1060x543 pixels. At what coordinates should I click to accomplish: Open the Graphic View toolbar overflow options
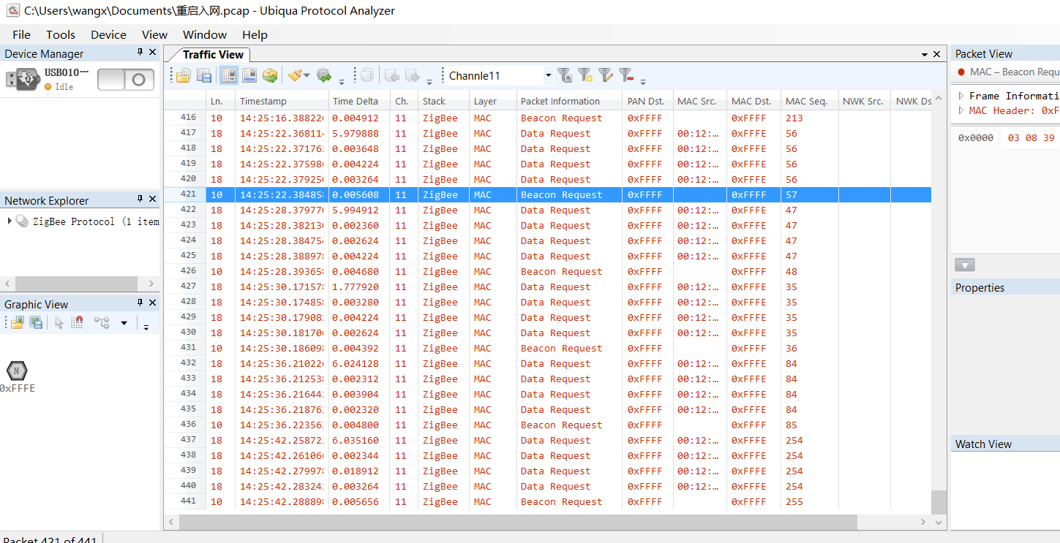coord(146,326)
